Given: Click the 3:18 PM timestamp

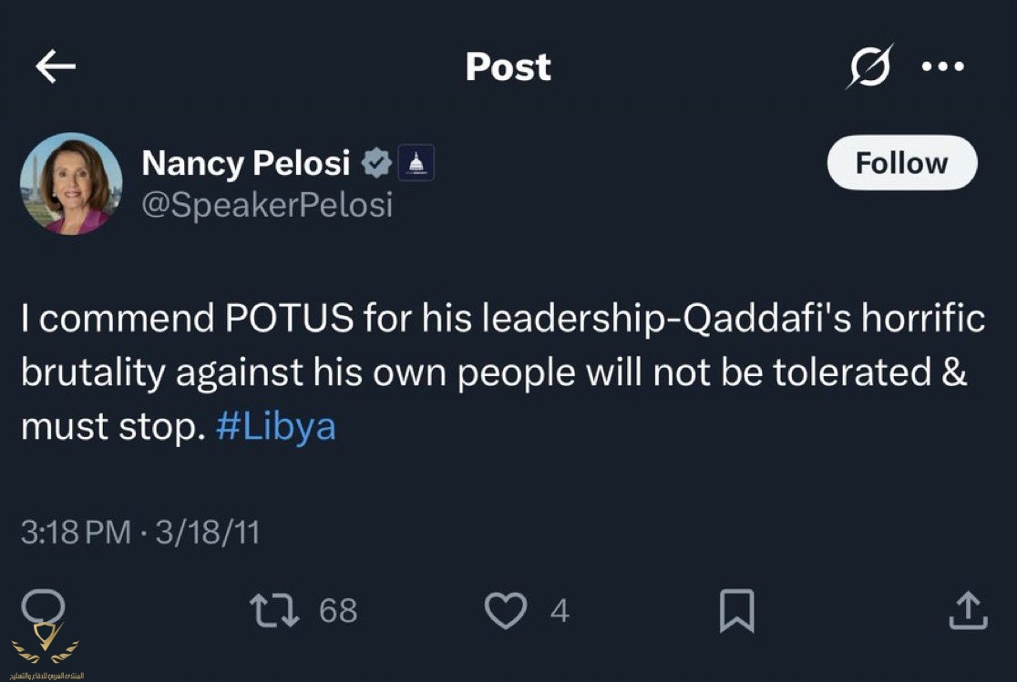Looking at the screenshot, I should pos(76,533).
